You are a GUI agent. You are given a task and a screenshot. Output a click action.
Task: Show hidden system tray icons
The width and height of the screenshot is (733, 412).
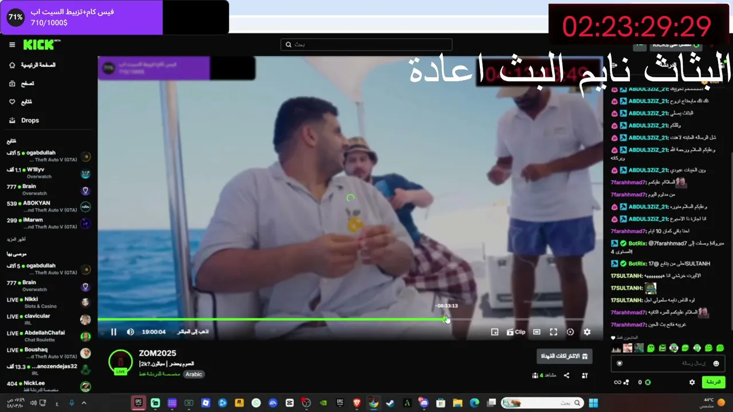[84, 403]
